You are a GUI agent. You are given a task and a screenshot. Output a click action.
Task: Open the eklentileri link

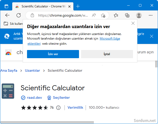click(34, 44)
